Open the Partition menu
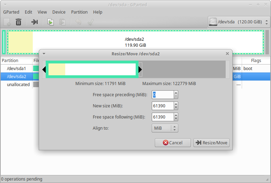The image size is (271, 183). click(79, 12)
